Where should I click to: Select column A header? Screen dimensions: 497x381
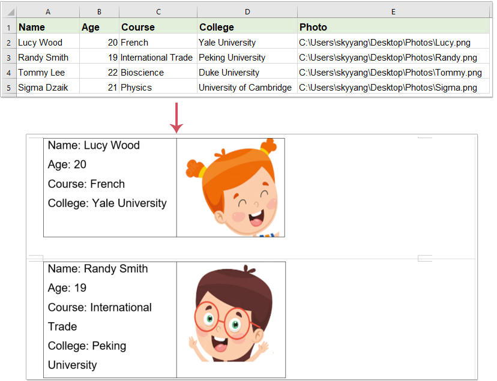(48, 12)
